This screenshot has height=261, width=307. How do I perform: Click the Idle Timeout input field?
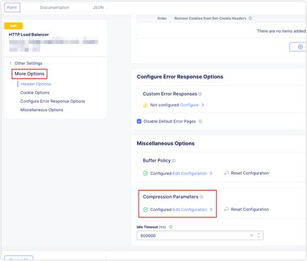(199, 236)
